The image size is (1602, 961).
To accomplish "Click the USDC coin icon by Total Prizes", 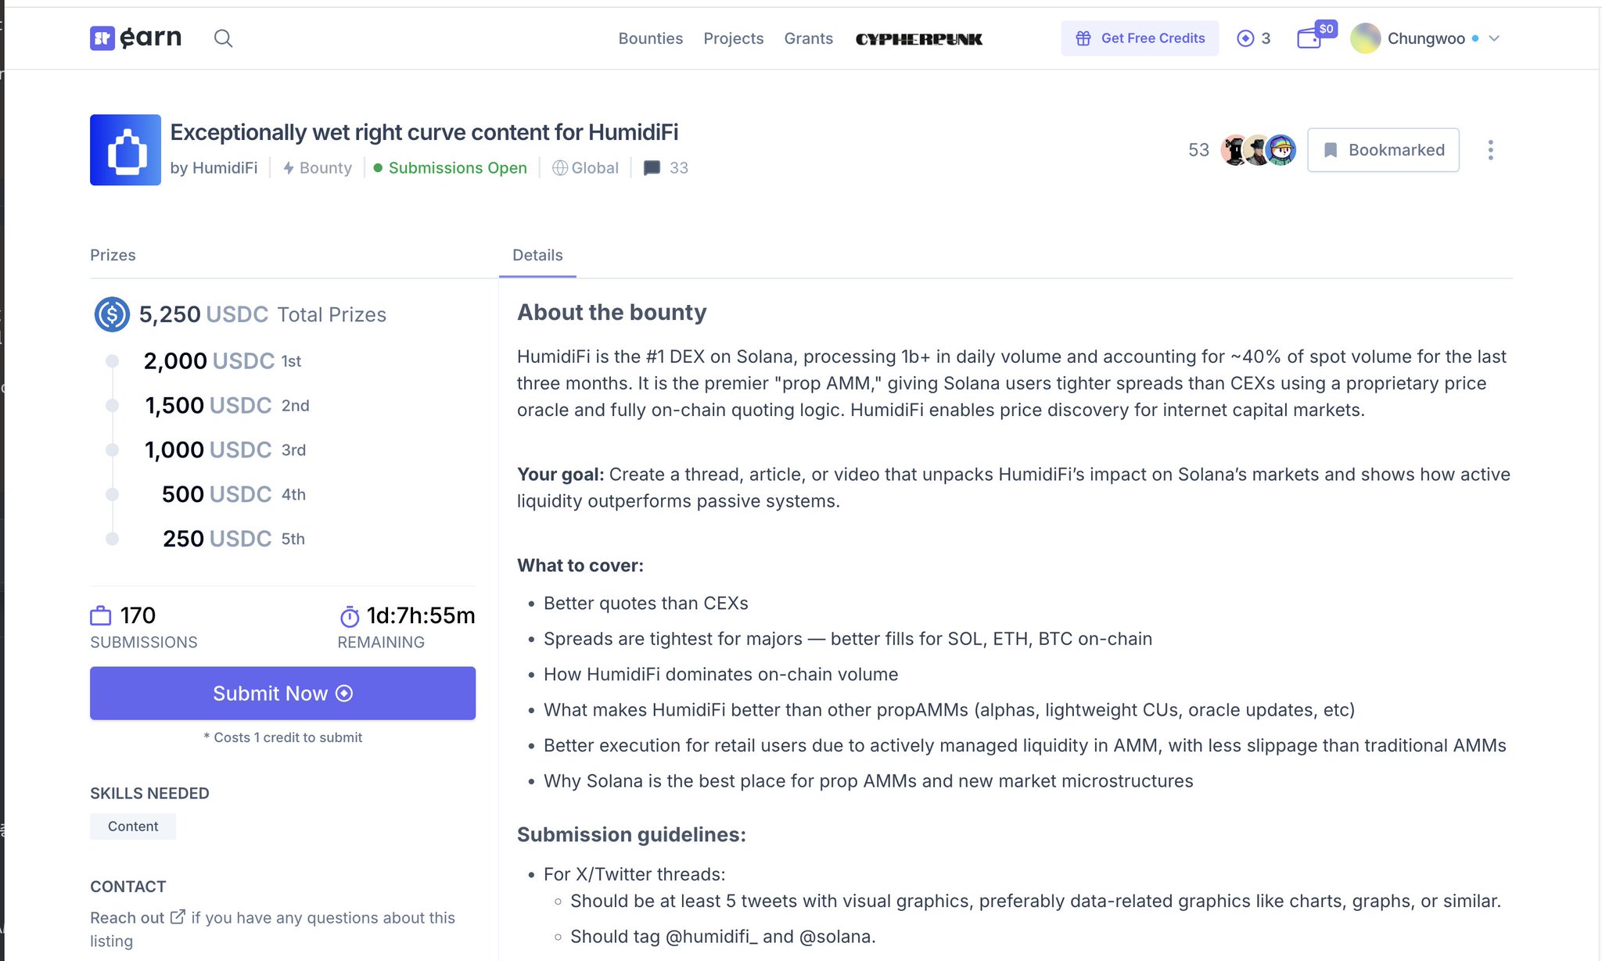I will click(x=111, y=314).
